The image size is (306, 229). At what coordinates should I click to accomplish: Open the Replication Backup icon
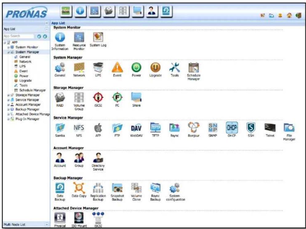click(x=98, y=188)
